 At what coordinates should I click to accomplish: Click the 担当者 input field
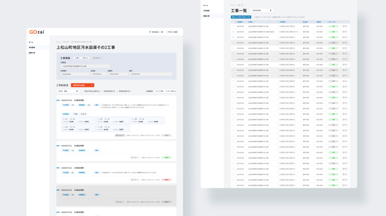coord(99,74)
